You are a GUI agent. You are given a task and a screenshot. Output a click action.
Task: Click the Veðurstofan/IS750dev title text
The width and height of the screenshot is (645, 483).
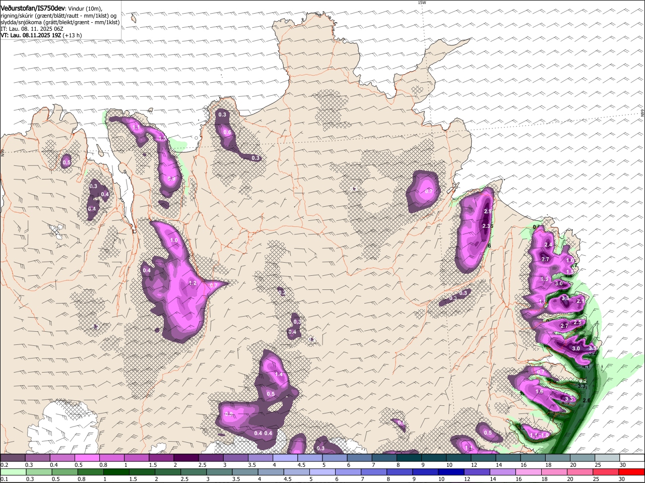point(33,8)
